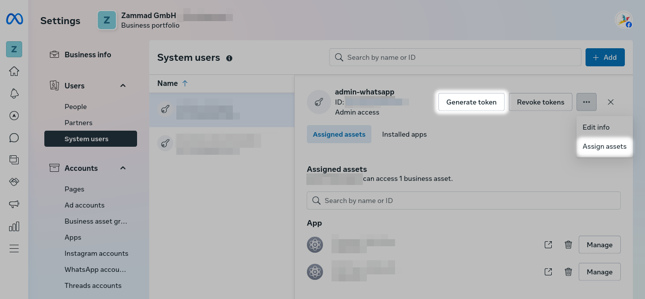Select the Z business portfolio icon in left rail
The width and height of the screenshot is (645, 299).
tap(14, 49)
